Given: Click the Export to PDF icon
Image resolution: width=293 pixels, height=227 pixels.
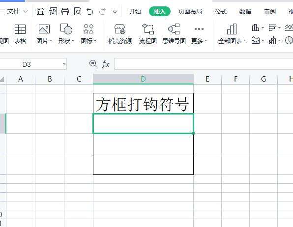Looking at the screenshot, I should click(53, 12).
